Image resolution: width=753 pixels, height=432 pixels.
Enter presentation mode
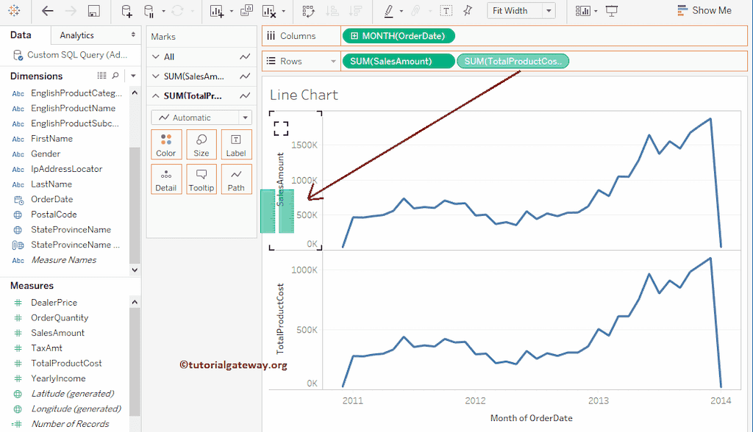(612, 11)
